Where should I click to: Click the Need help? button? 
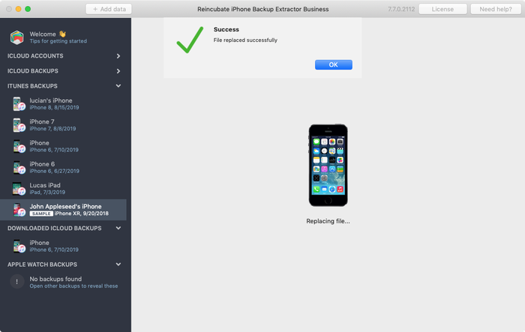pyautogui.click(x=496, y=9)
